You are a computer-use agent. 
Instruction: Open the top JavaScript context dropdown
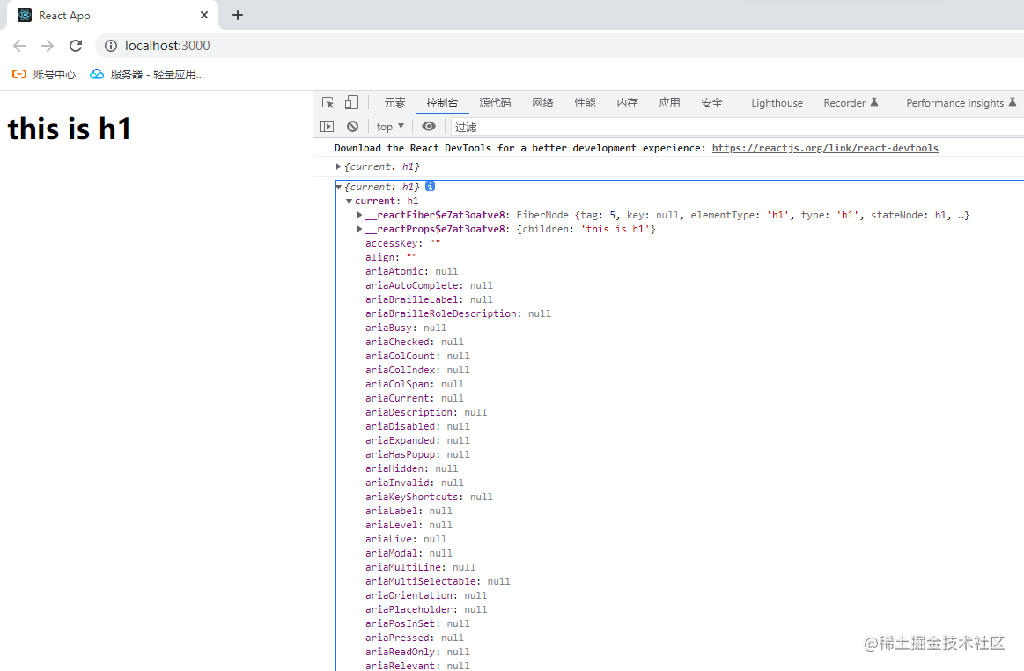(x=391, y=127)
